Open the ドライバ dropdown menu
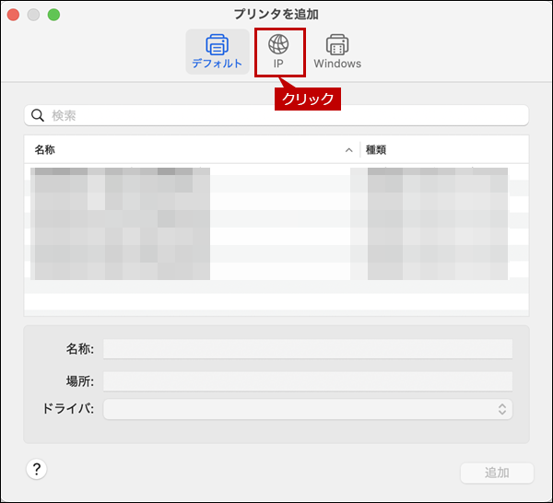553x503 pixels. click(308, 409)
